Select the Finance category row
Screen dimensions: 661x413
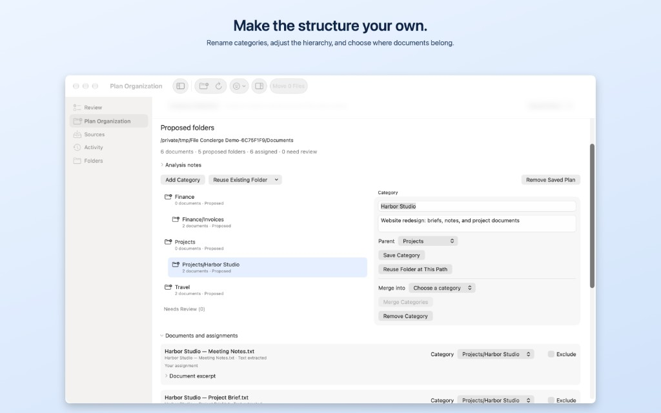[264, 199]
